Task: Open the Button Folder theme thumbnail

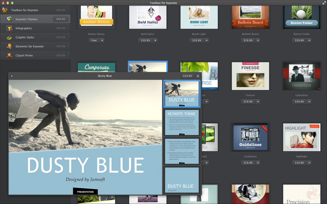Action: pos(302,17)
